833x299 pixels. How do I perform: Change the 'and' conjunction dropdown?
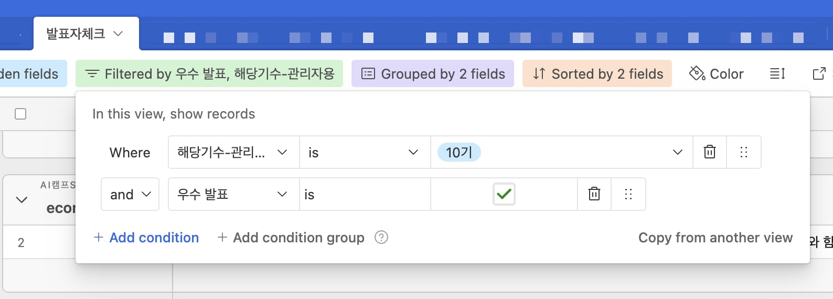coord(130,194)
